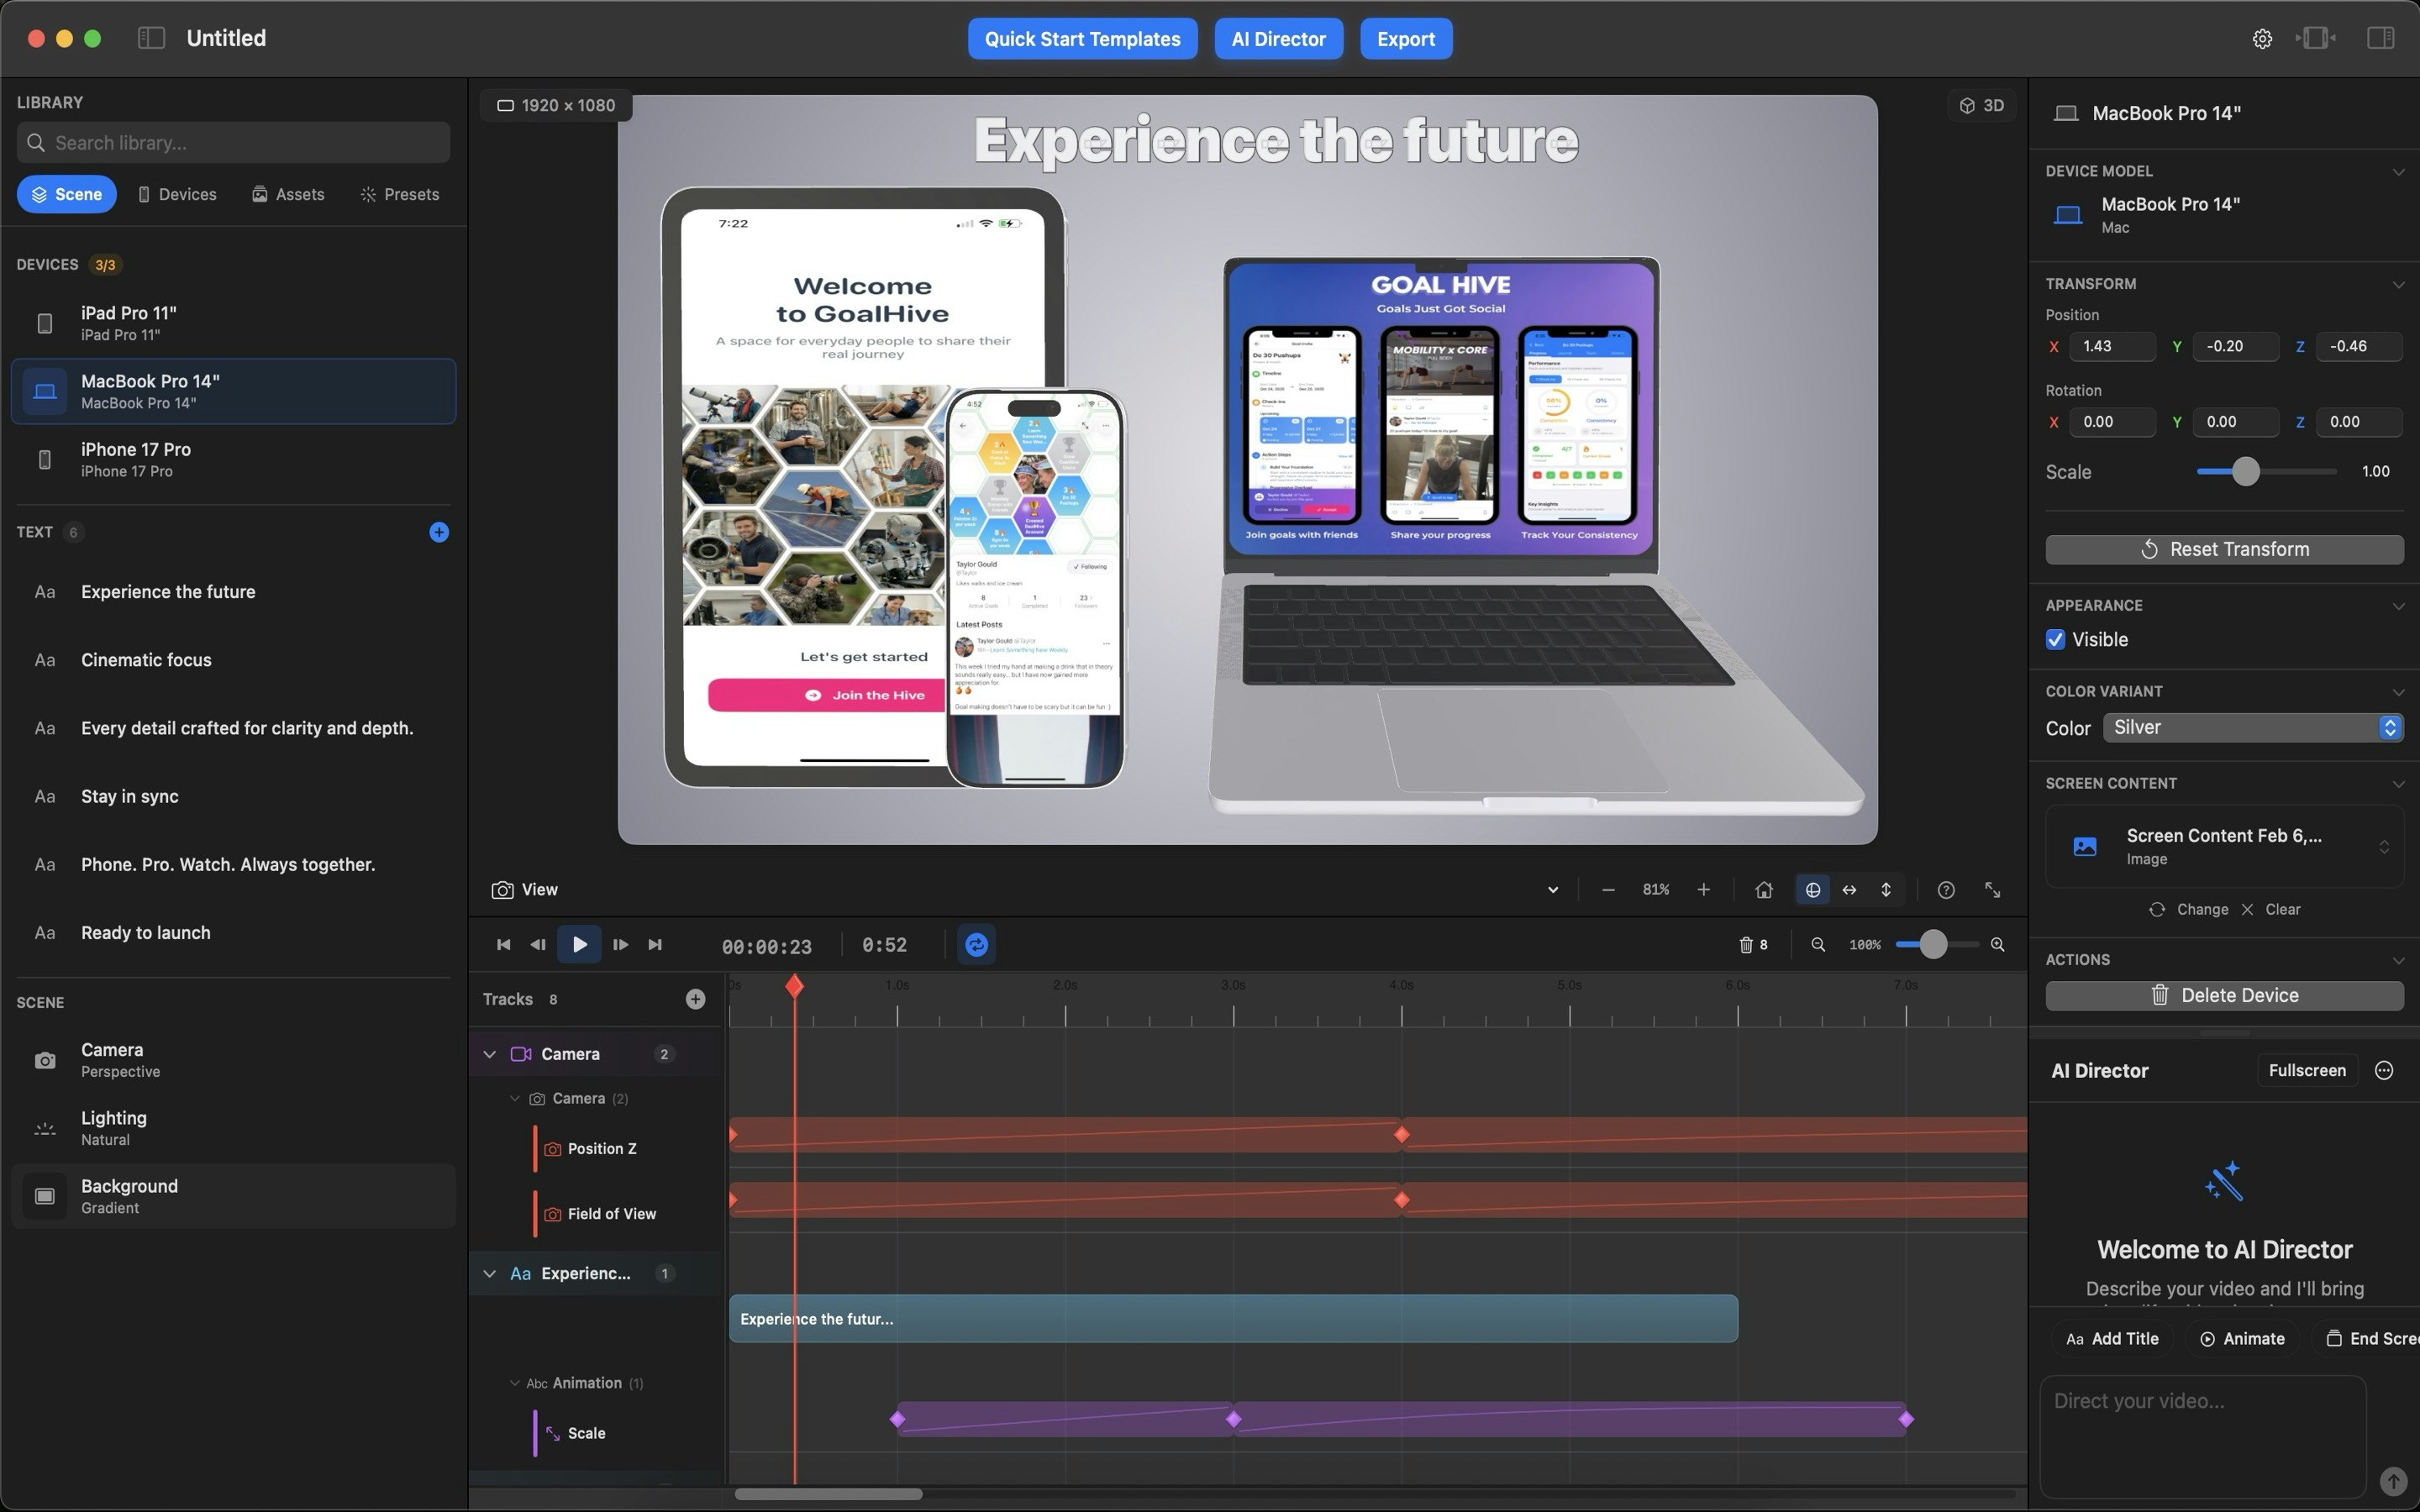Open the settings gear icon
This screenshot has width=2420, height=1512.
2262,38
